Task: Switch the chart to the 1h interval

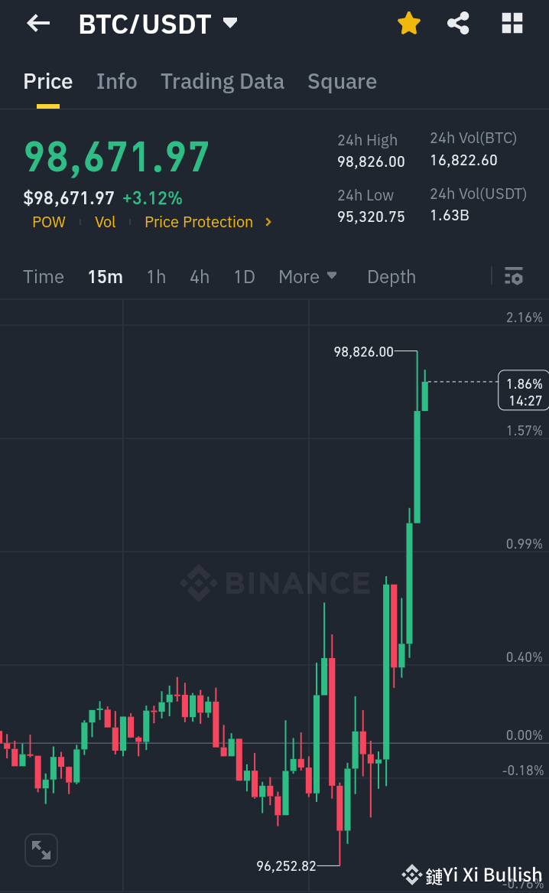Action: [x=156, y=276]
